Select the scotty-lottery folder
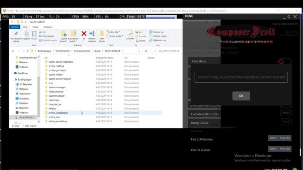The width and height of the screenshot is (303, 170). (x=56, y=75)
